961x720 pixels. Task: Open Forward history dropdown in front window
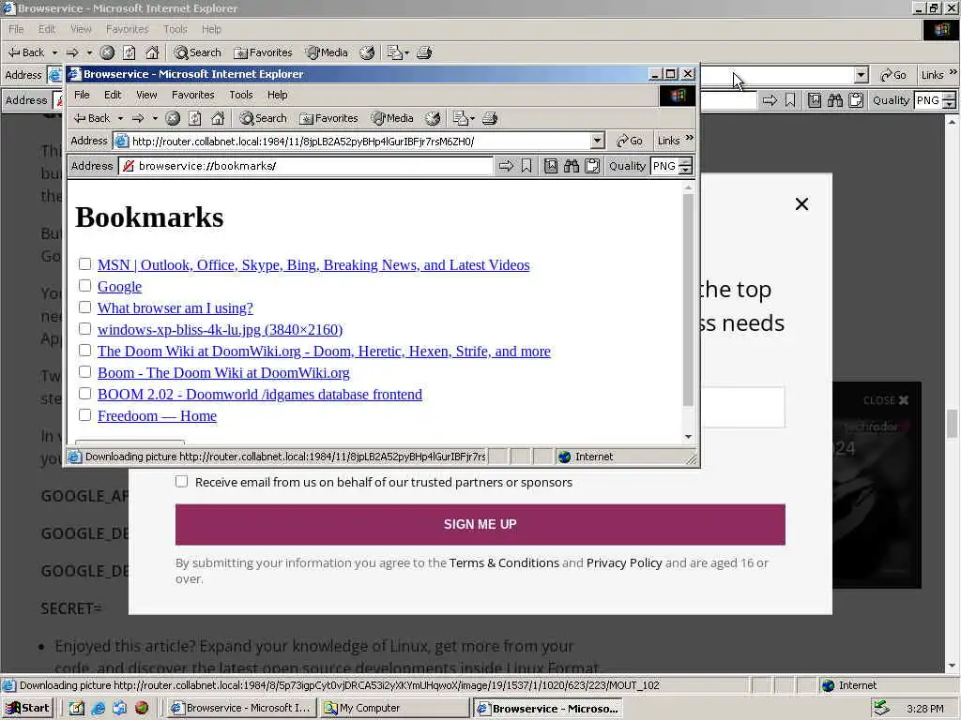tap(155, 118)
